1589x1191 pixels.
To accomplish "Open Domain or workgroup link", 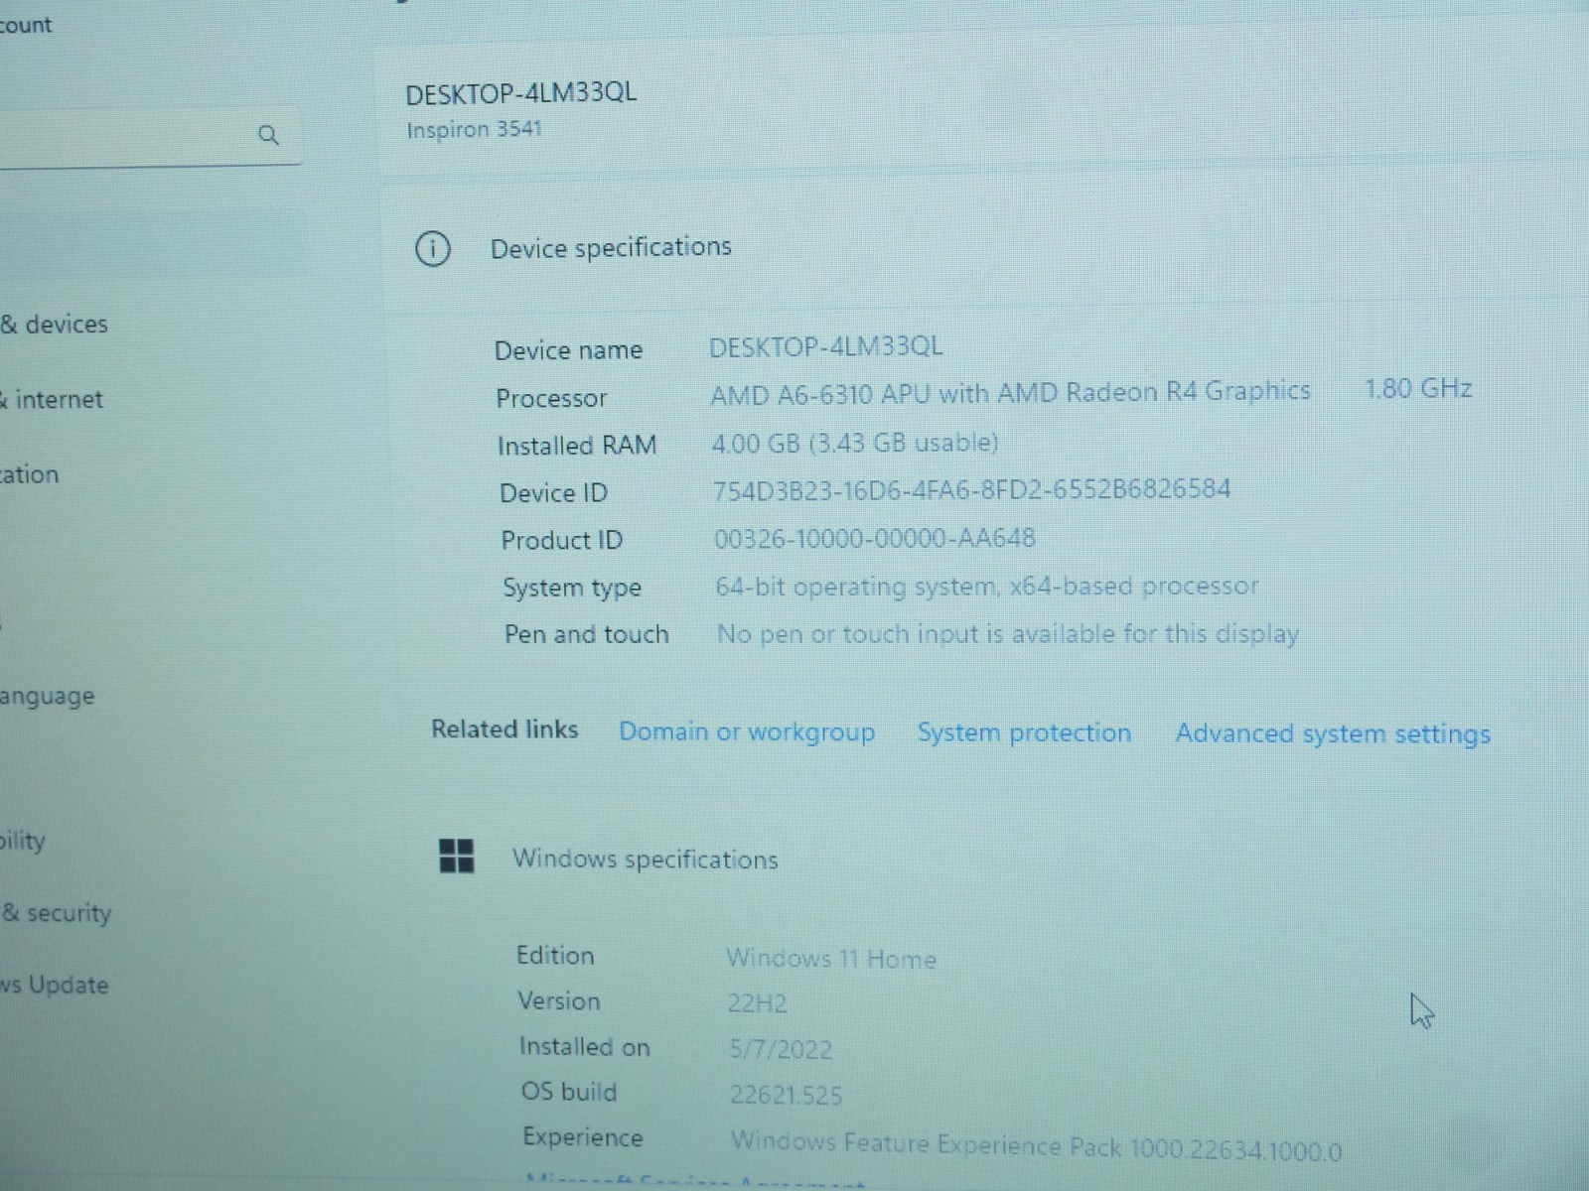I will (747, 732).
